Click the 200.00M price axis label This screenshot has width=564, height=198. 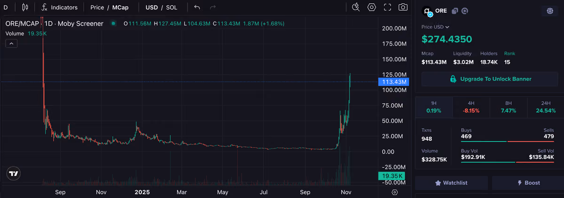(x=394, y=29)
